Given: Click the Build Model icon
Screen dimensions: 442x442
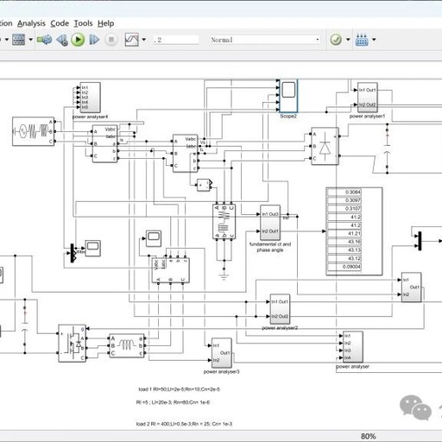Looking at the screenshot, I should tap(362, 40).
